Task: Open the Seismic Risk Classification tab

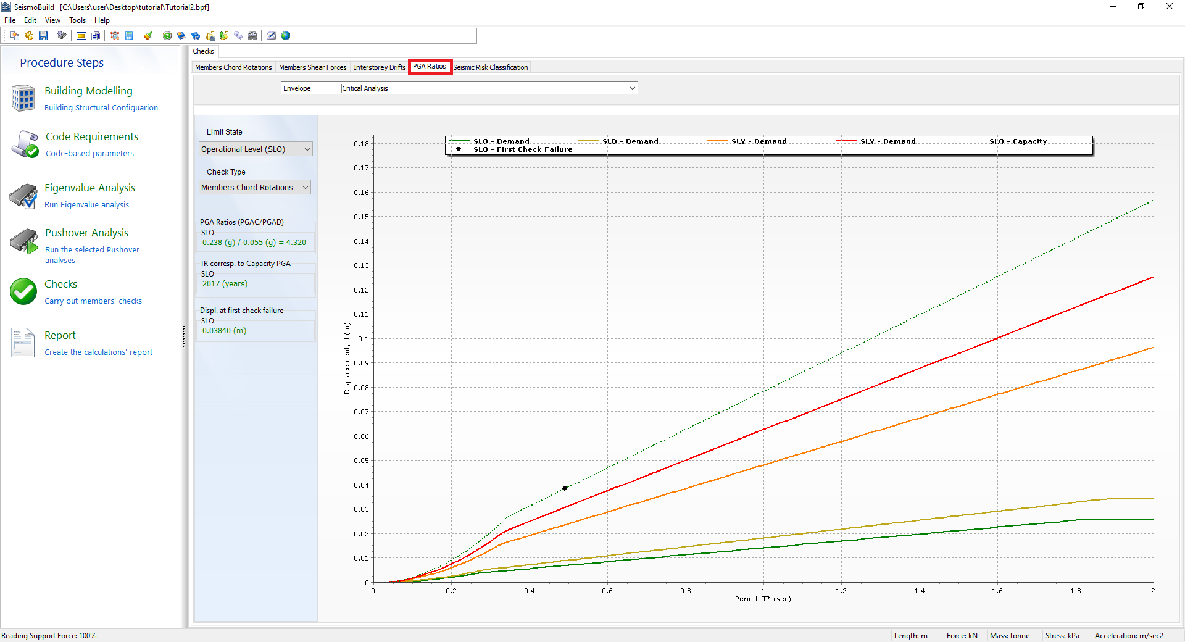Action: pyautogui.click(x=491, y=67)
